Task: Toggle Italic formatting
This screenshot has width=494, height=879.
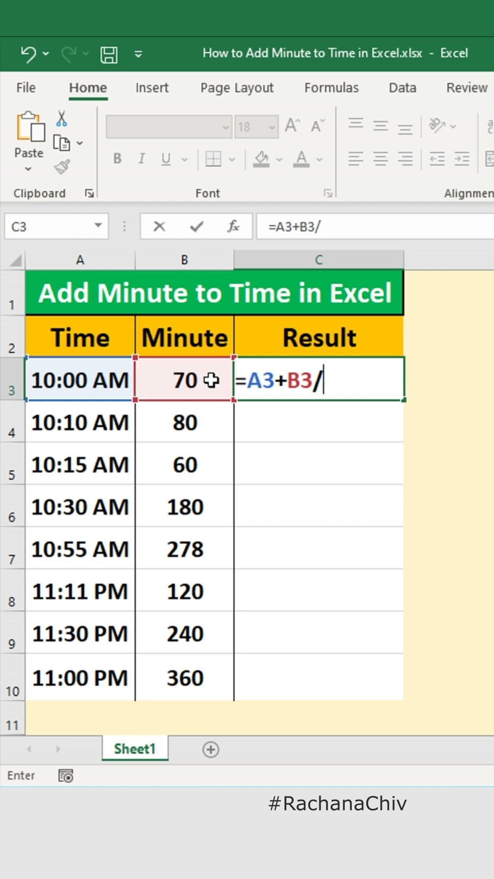Action: 142,159
